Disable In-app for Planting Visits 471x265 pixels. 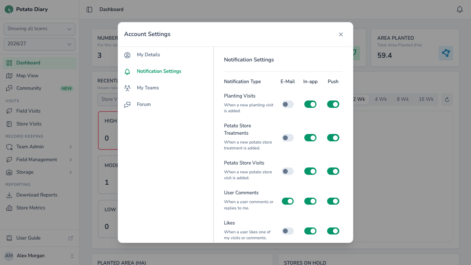(x=310, y=104)
